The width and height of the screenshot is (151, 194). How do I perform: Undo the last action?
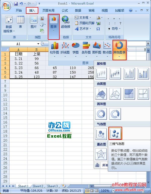[x=21, y=4]
